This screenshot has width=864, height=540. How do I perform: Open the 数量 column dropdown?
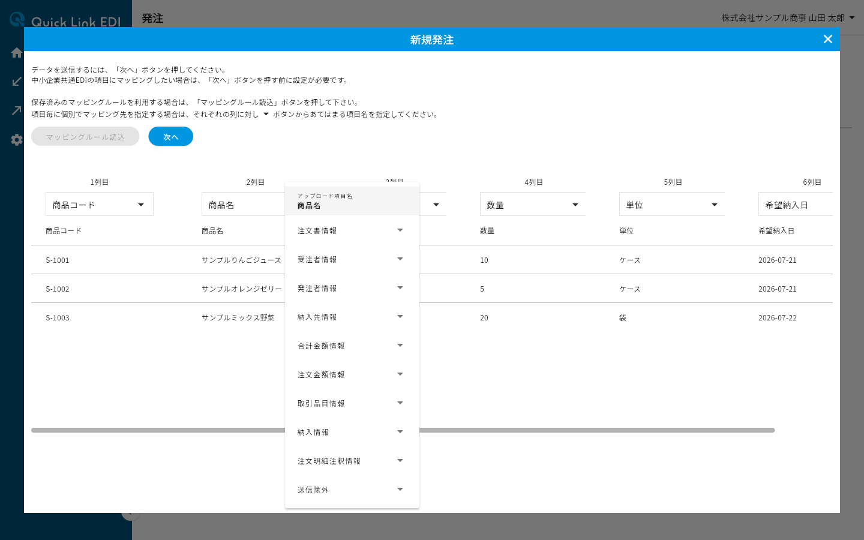pyautogui.click(x=533, y=204)
